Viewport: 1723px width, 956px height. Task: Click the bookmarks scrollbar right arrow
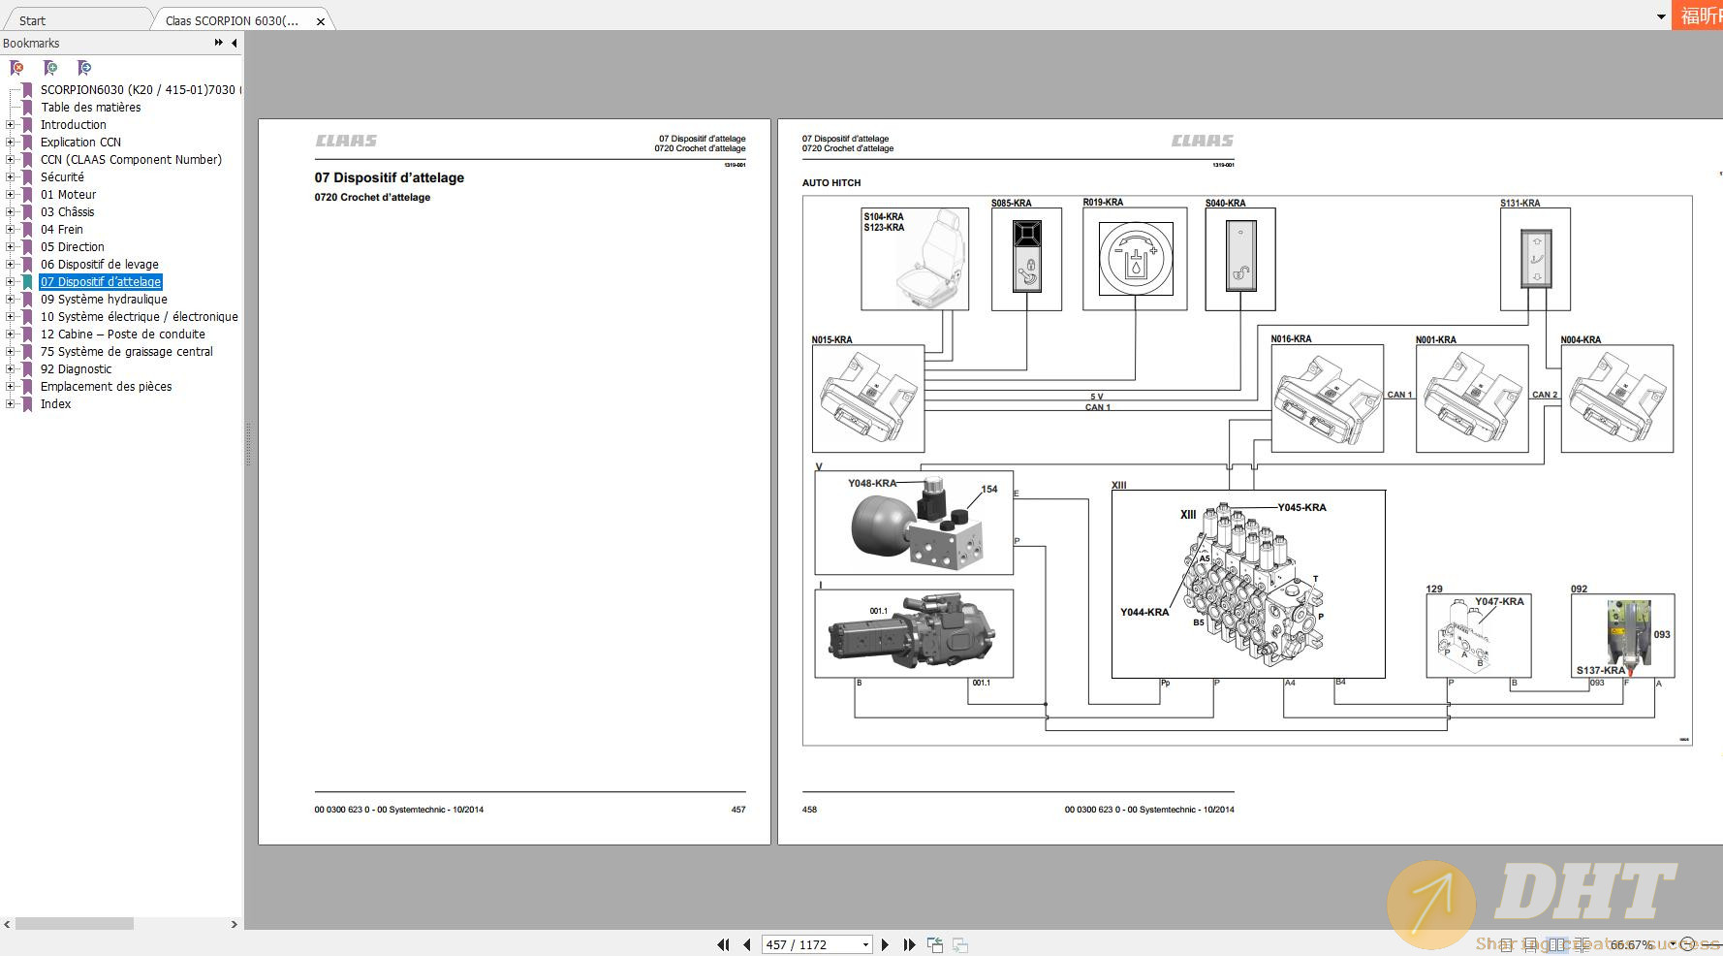click(234, 924)
